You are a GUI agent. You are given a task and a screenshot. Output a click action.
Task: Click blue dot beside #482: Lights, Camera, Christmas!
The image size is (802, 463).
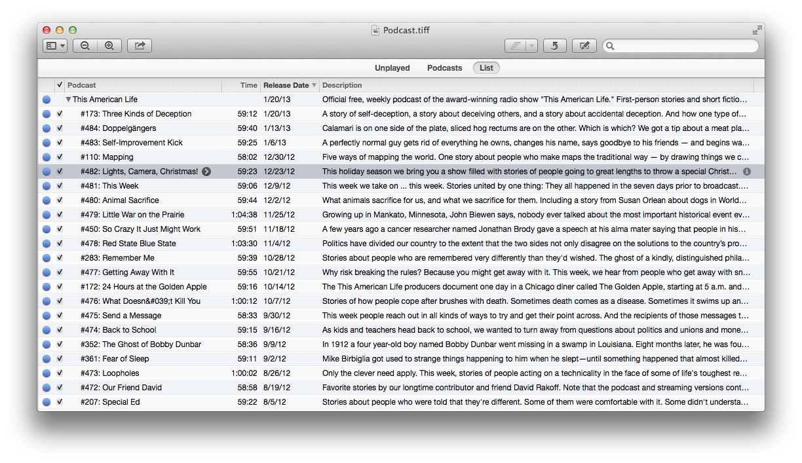coord(47,172)
